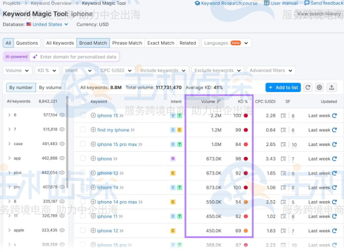Click the Add to list button
This screenshot has width=344, height=252.
[283, 88]
